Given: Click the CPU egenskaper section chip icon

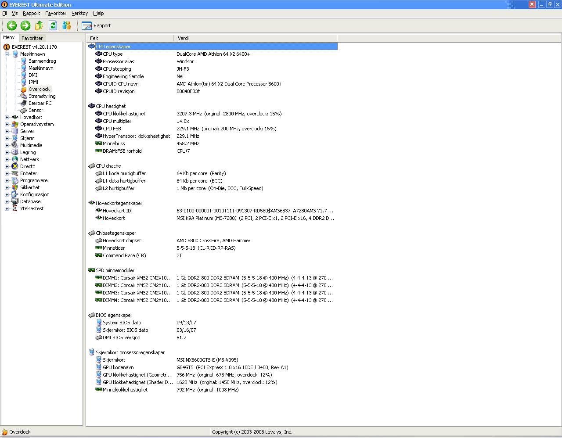Looking at the screenshot, I should click(x=92, y=46).
